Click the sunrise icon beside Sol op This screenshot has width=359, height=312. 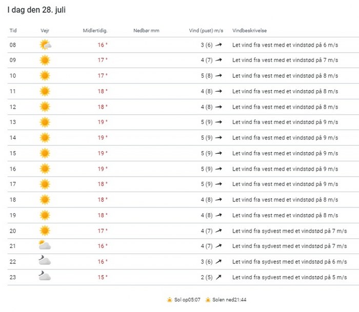[x=169, y=300]
